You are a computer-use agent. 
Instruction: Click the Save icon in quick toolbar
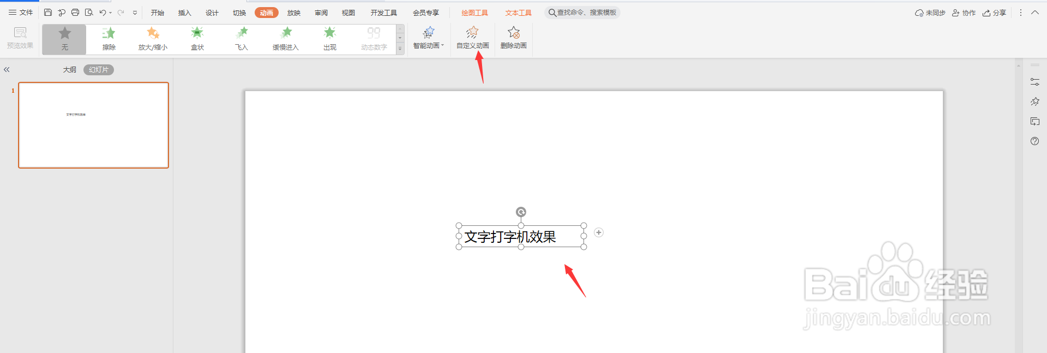tap(48, 13)
